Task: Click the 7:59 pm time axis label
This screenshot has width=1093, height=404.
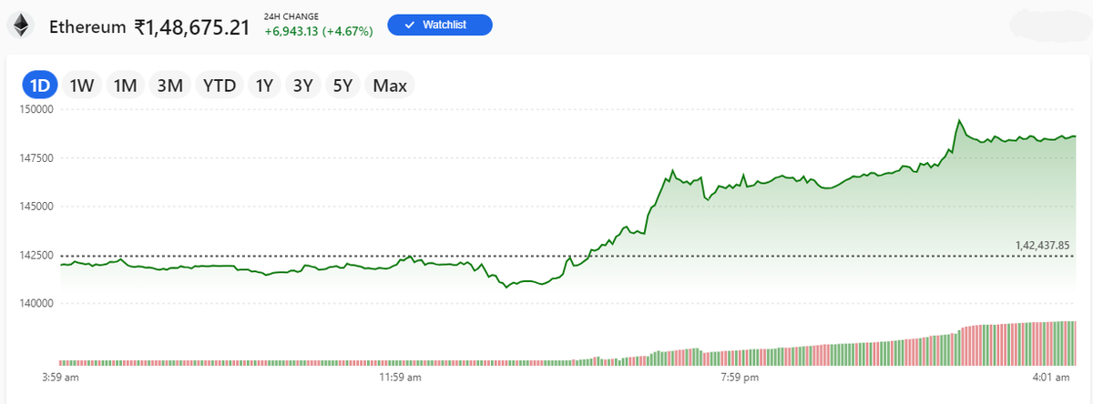Action: click(x=740, y=377)
